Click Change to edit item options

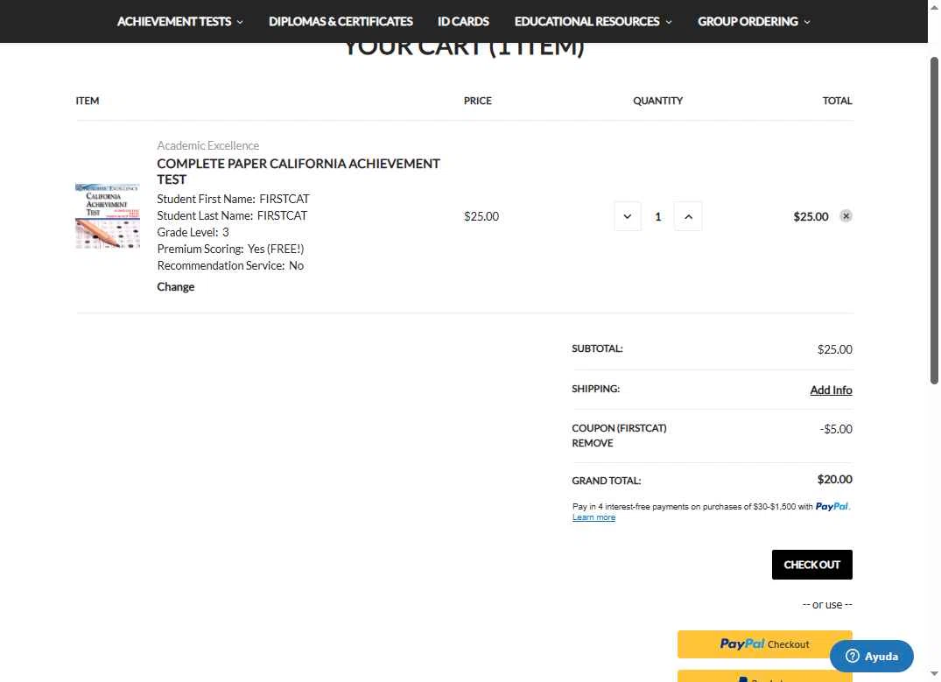click(x=175, y=286)
